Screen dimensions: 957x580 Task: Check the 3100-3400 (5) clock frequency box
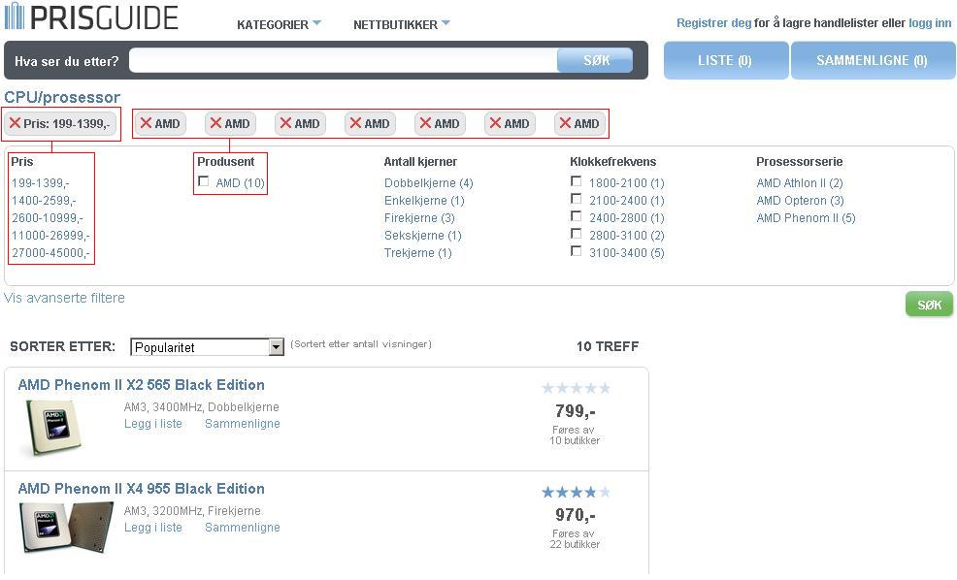point(577,250)
